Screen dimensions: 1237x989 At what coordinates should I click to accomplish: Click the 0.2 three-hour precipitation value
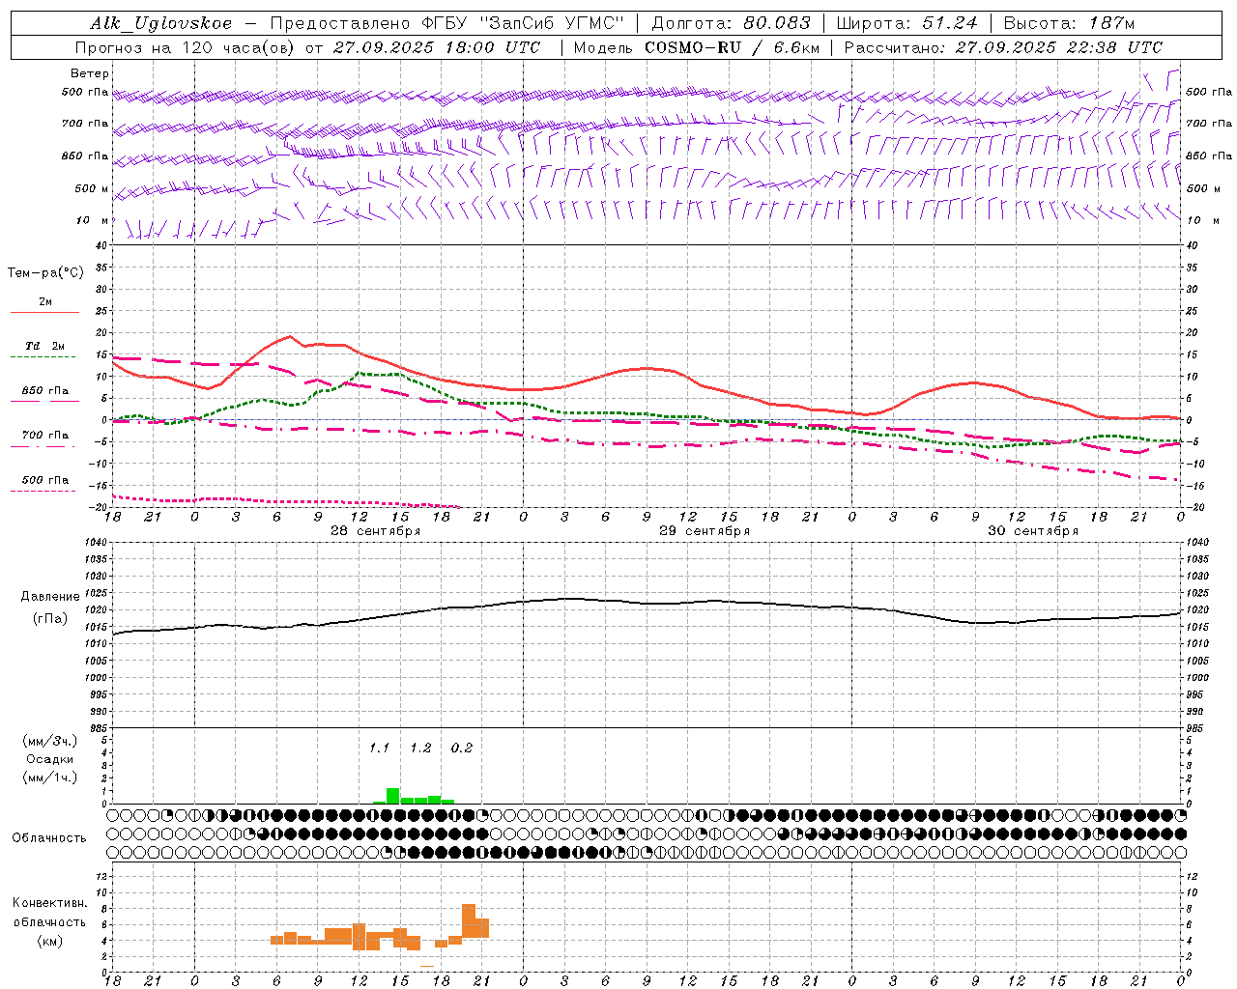coord(462,749)
